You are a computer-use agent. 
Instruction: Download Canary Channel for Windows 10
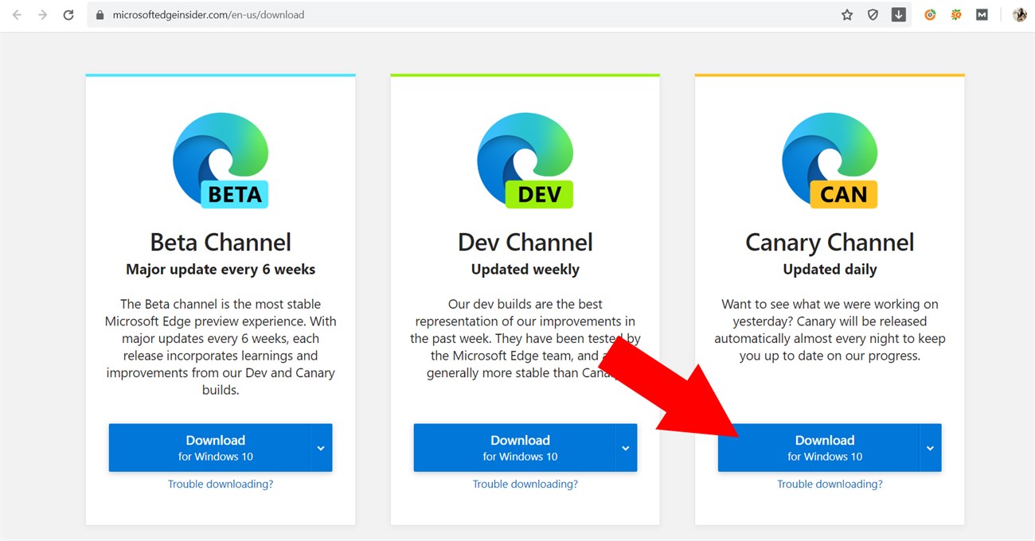[818, 448]
